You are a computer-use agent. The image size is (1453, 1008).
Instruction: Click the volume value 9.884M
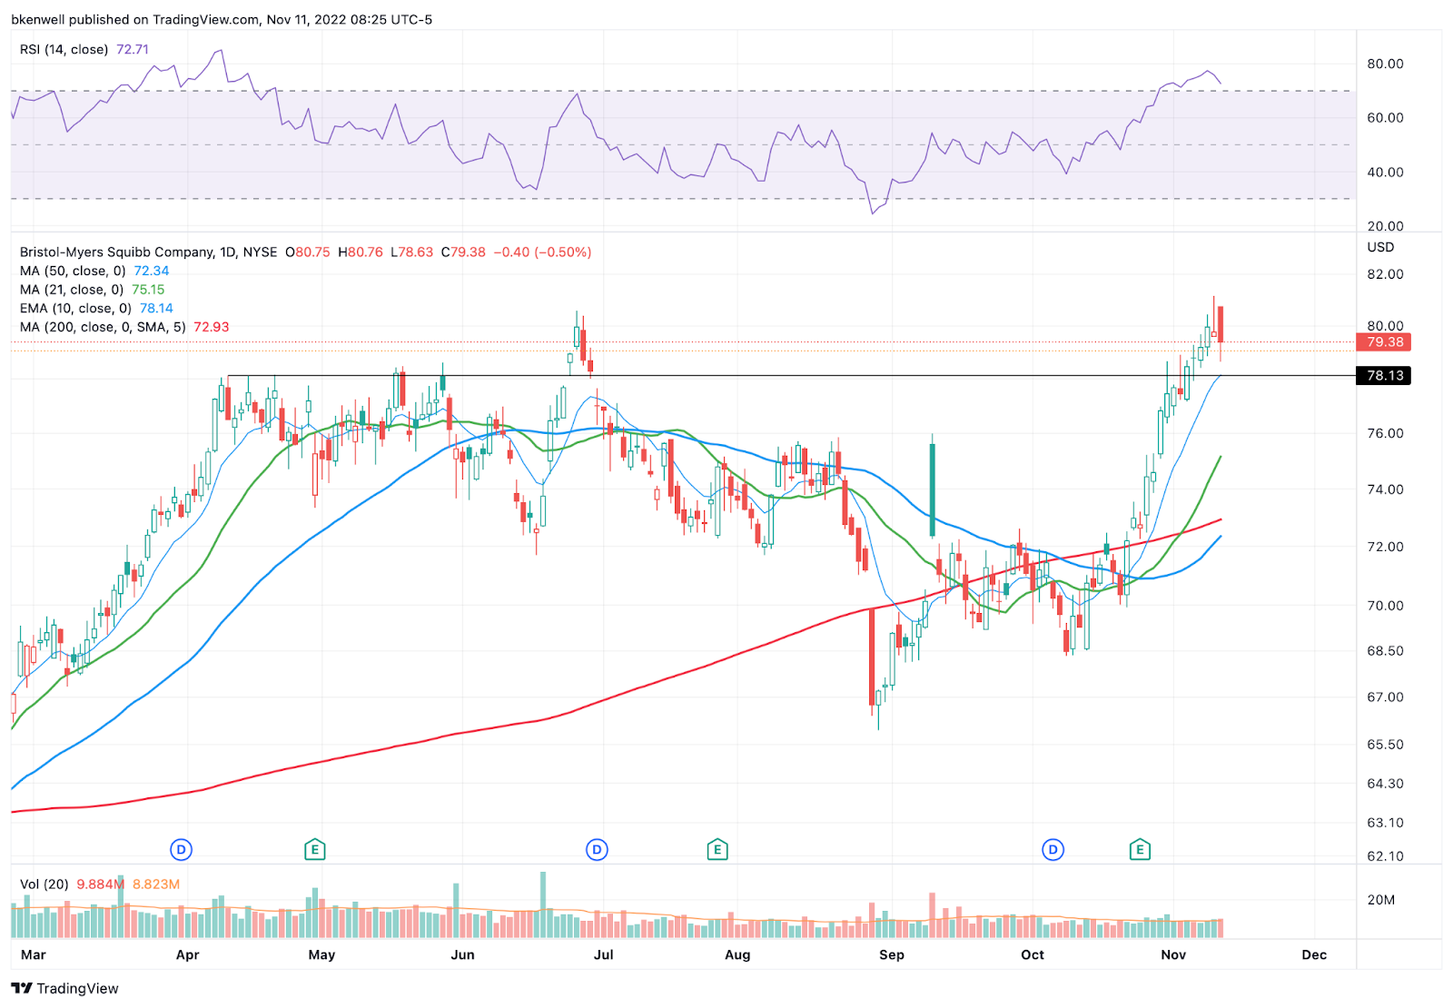100,884
